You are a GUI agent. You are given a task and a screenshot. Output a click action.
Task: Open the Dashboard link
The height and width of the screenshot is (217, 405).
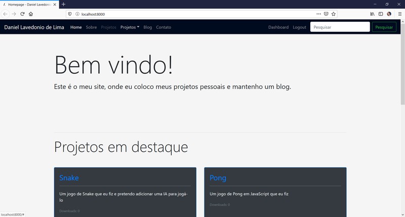click(278, 27)
